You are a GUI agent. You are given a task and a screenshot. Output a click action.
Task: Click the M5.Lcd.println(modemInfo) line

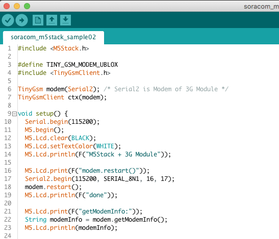(x=71, y=228)
